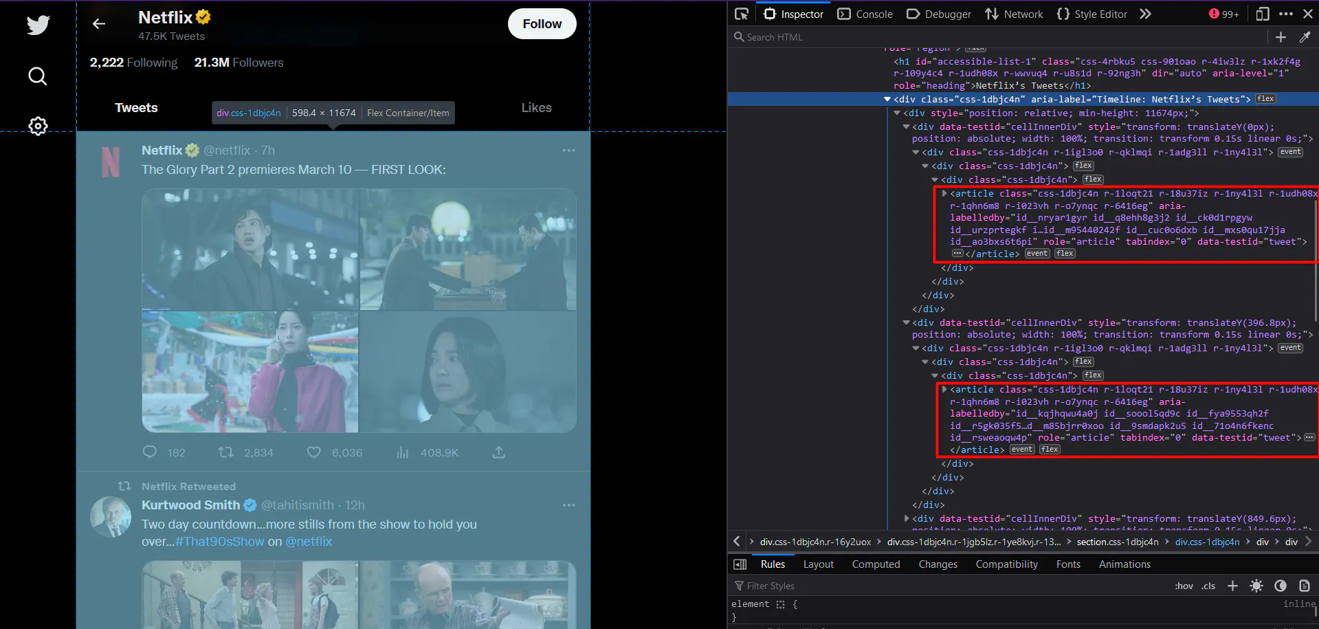
Task: Open Twitter search with the magnifier icon
Action: pyautogui.click(x=37, y=76)
